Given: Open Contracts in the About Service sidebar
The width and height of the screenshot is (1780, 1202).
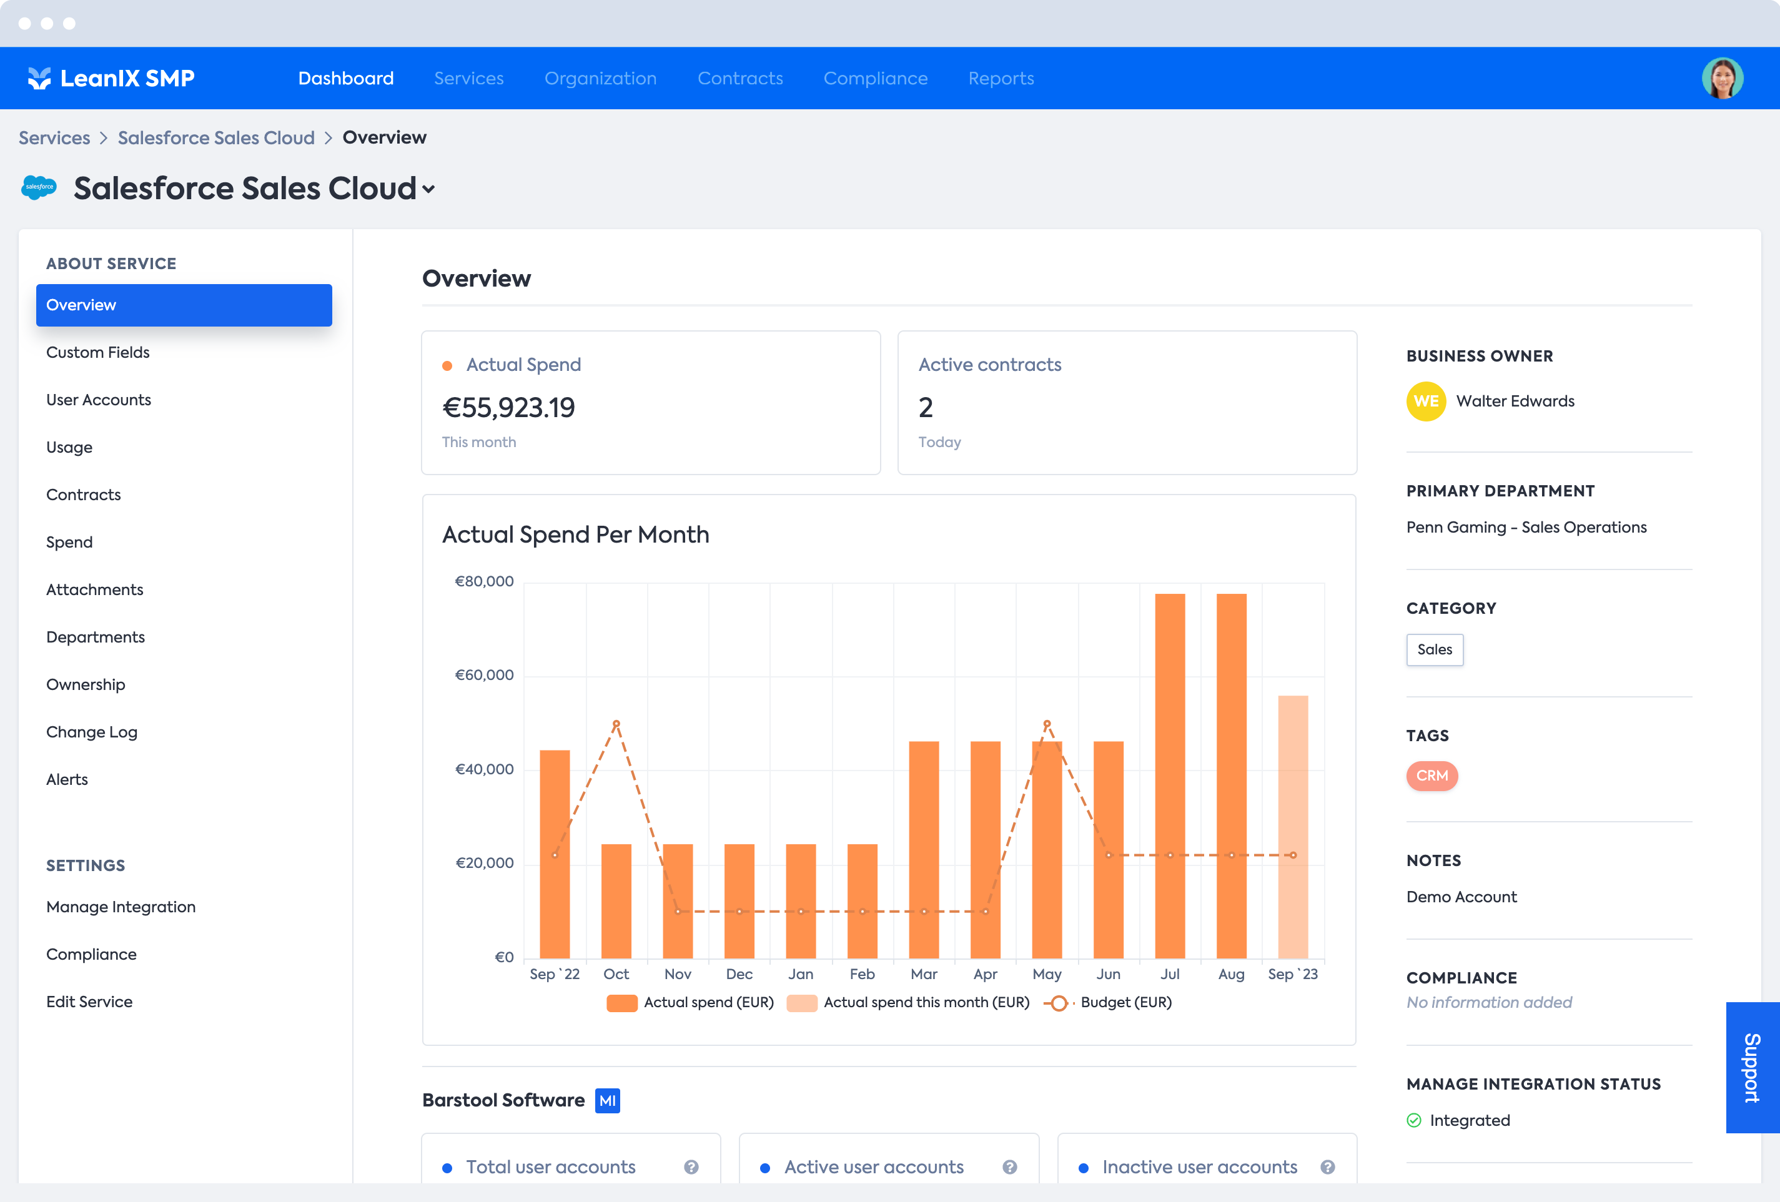Looking at the screenshot, I should [84, 495].
